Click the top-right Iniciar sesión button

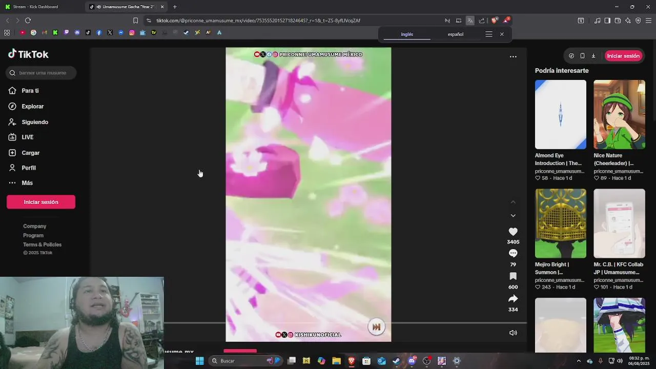623,56
